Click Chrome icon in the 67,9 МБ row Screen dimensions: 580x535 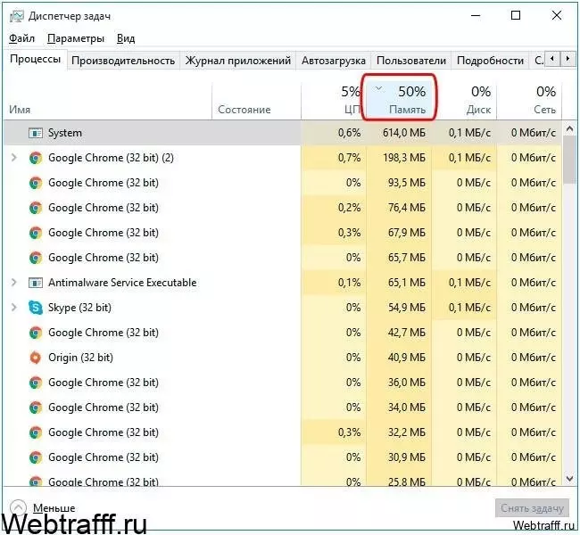(x=36, y=233)
